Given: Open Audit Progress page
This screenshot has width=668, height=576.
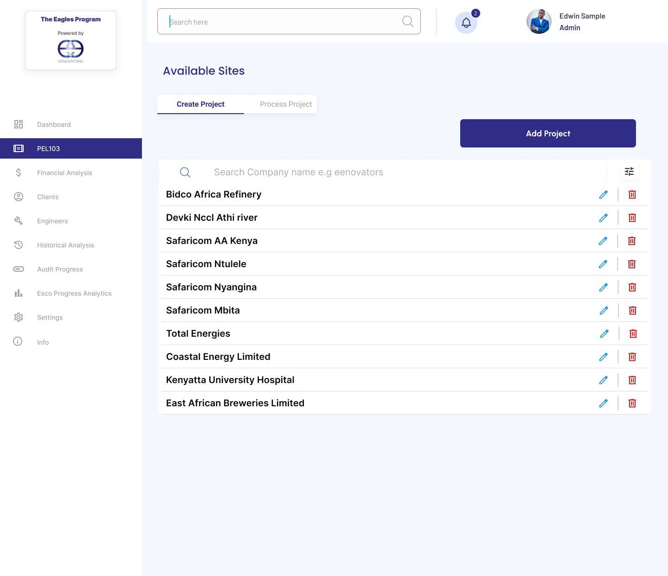Looking at the screenshot, I should (71, 269).
